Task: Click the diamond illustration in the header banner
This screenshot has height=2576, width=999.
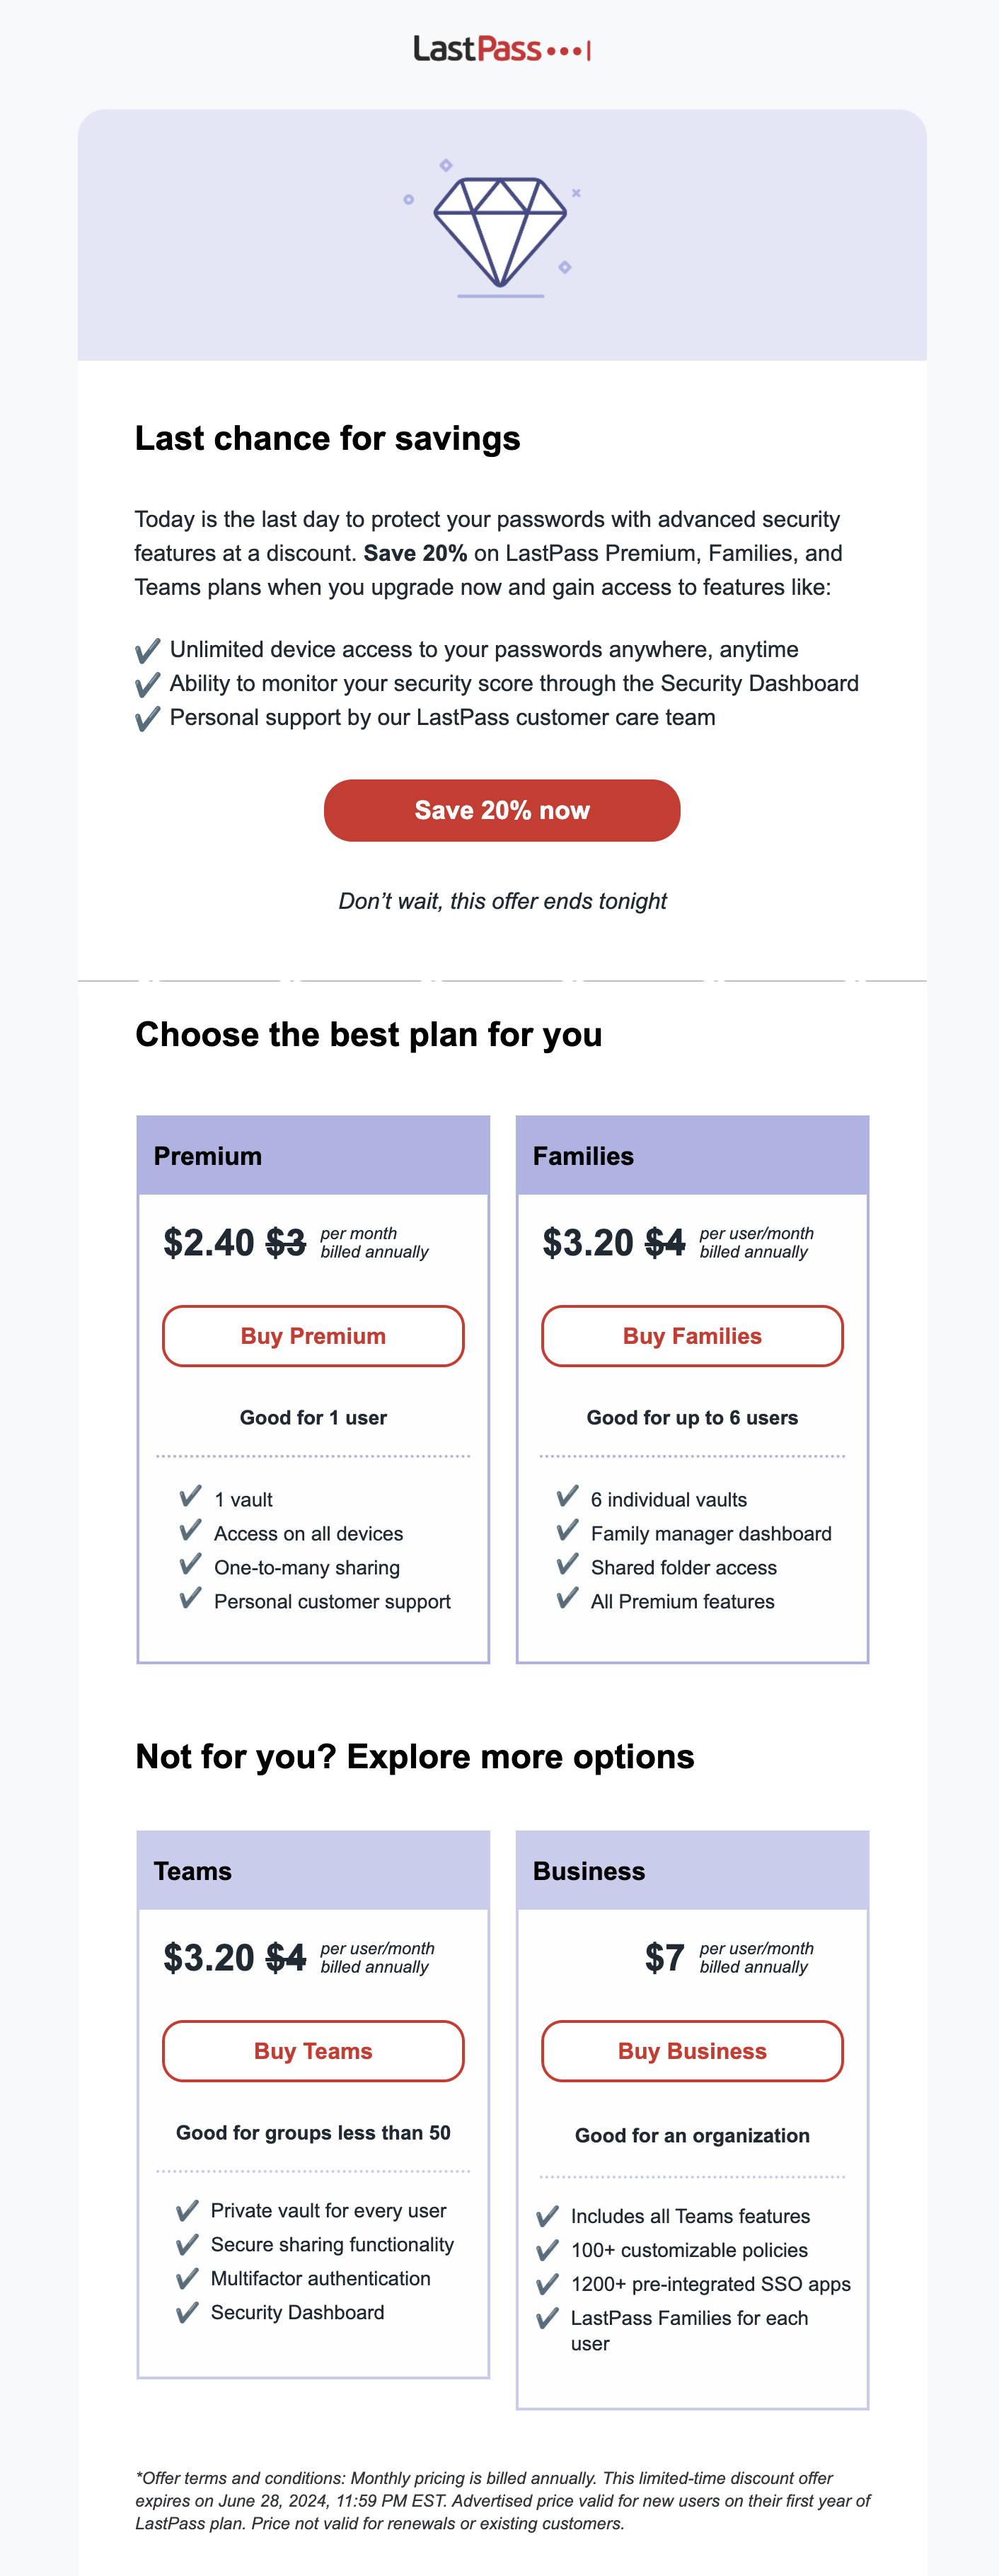Action: (500, 232)
